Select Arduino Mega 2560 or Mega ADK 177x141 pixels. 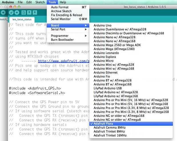point(131,45)
